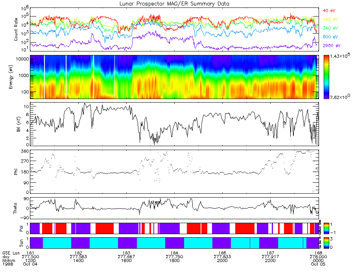Click the '1800' time tick label
Image resolution: width=354 pixels, height=275 pixels.
tap(174, 260)
